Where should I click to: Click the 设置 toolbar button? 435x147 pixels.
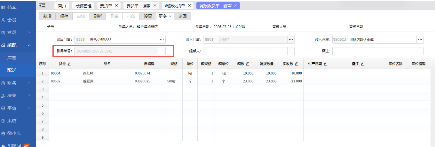tap(148, 16)
